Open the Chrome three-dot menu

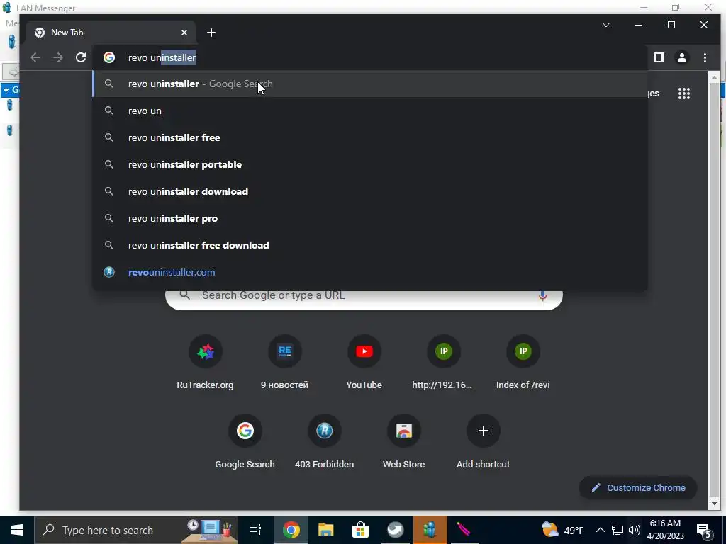coord(705,57)
